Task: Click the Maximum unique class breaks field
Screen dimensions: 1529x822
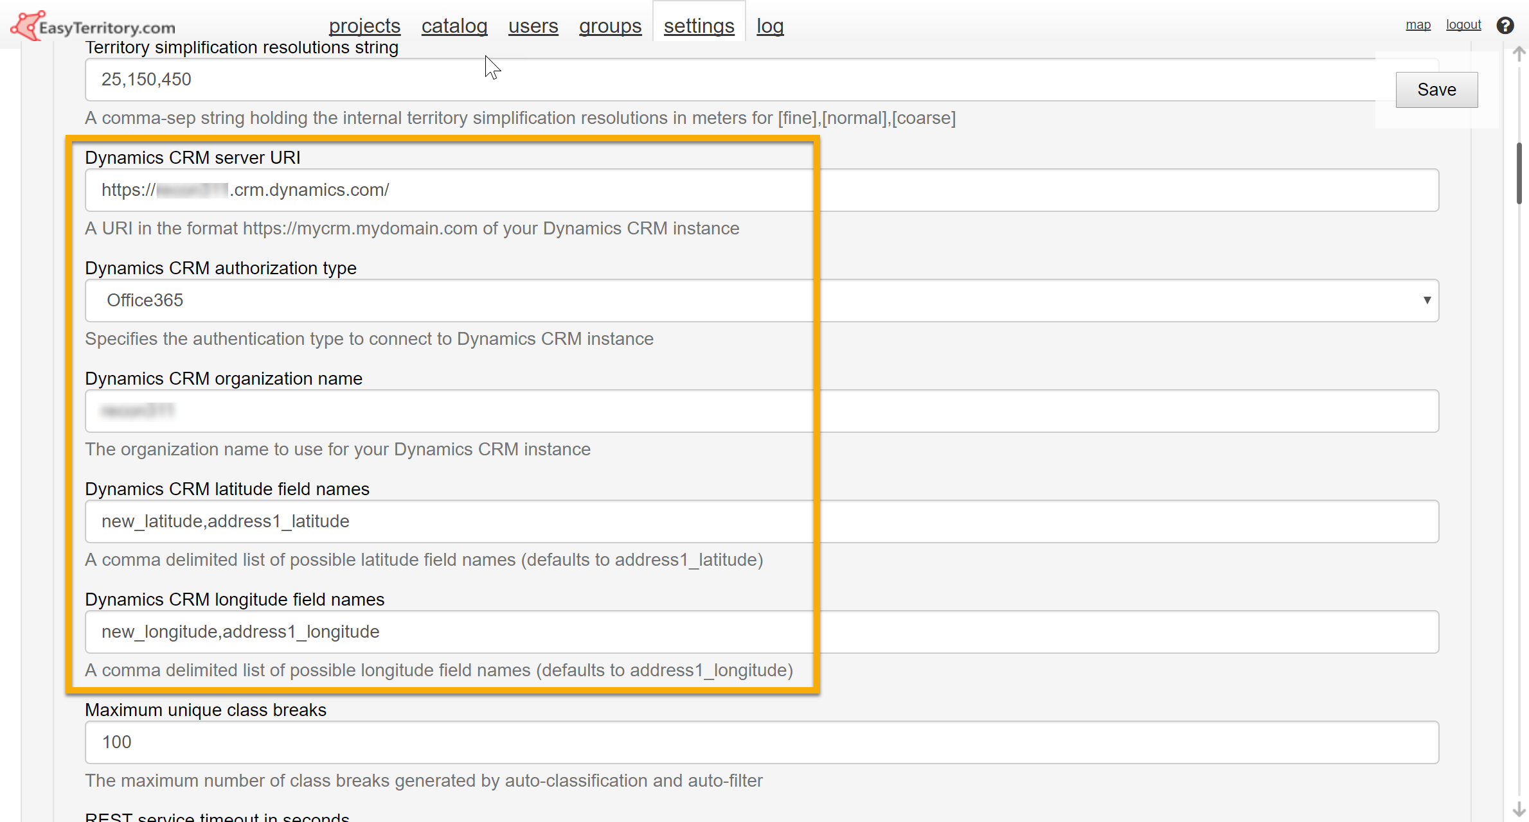Action: [x=762, y=742]
